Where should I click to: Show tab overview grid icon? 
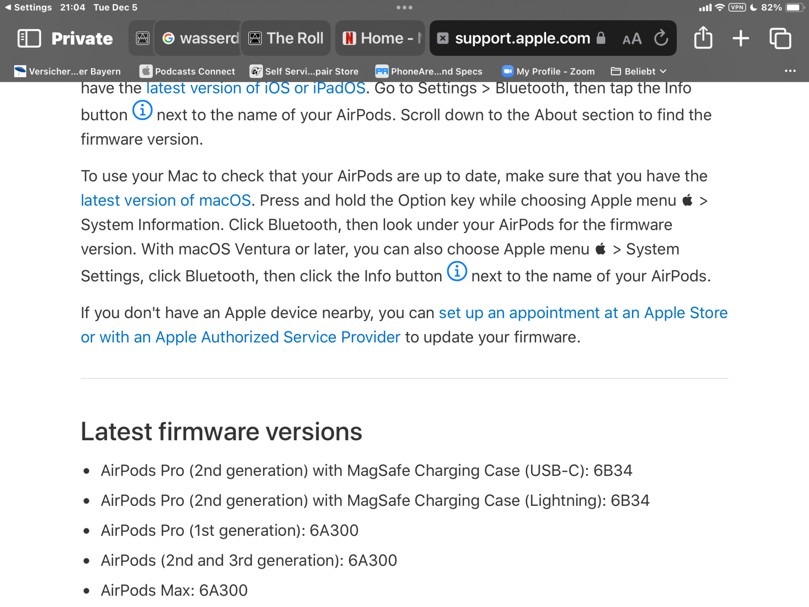780,38
